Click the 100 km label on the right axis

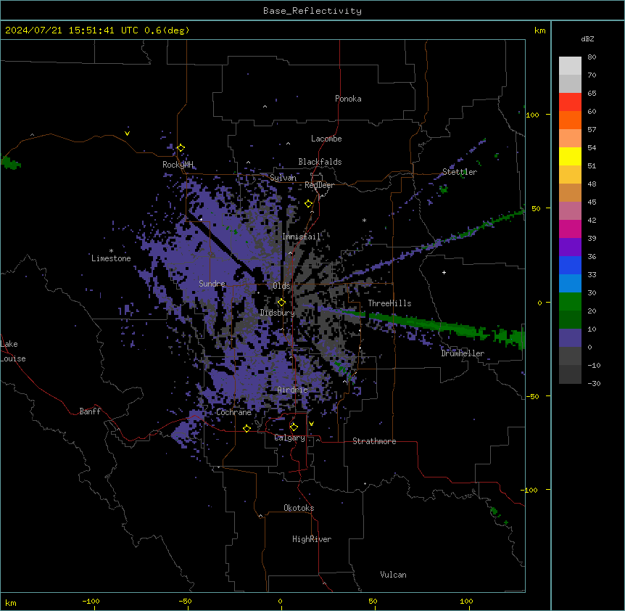pyautogui.click(x=532, y=115)
